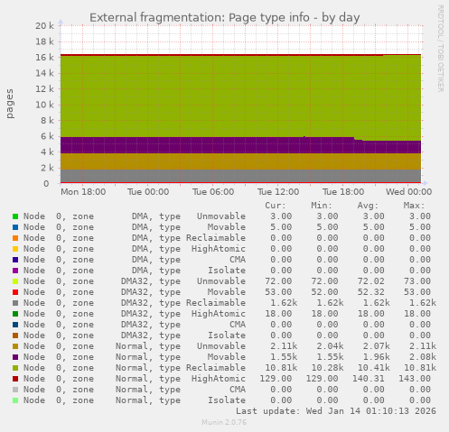This screenshot has width=449, height=432.
Task: Click the Normal Movable purple legend swatch
Action: 15,357
